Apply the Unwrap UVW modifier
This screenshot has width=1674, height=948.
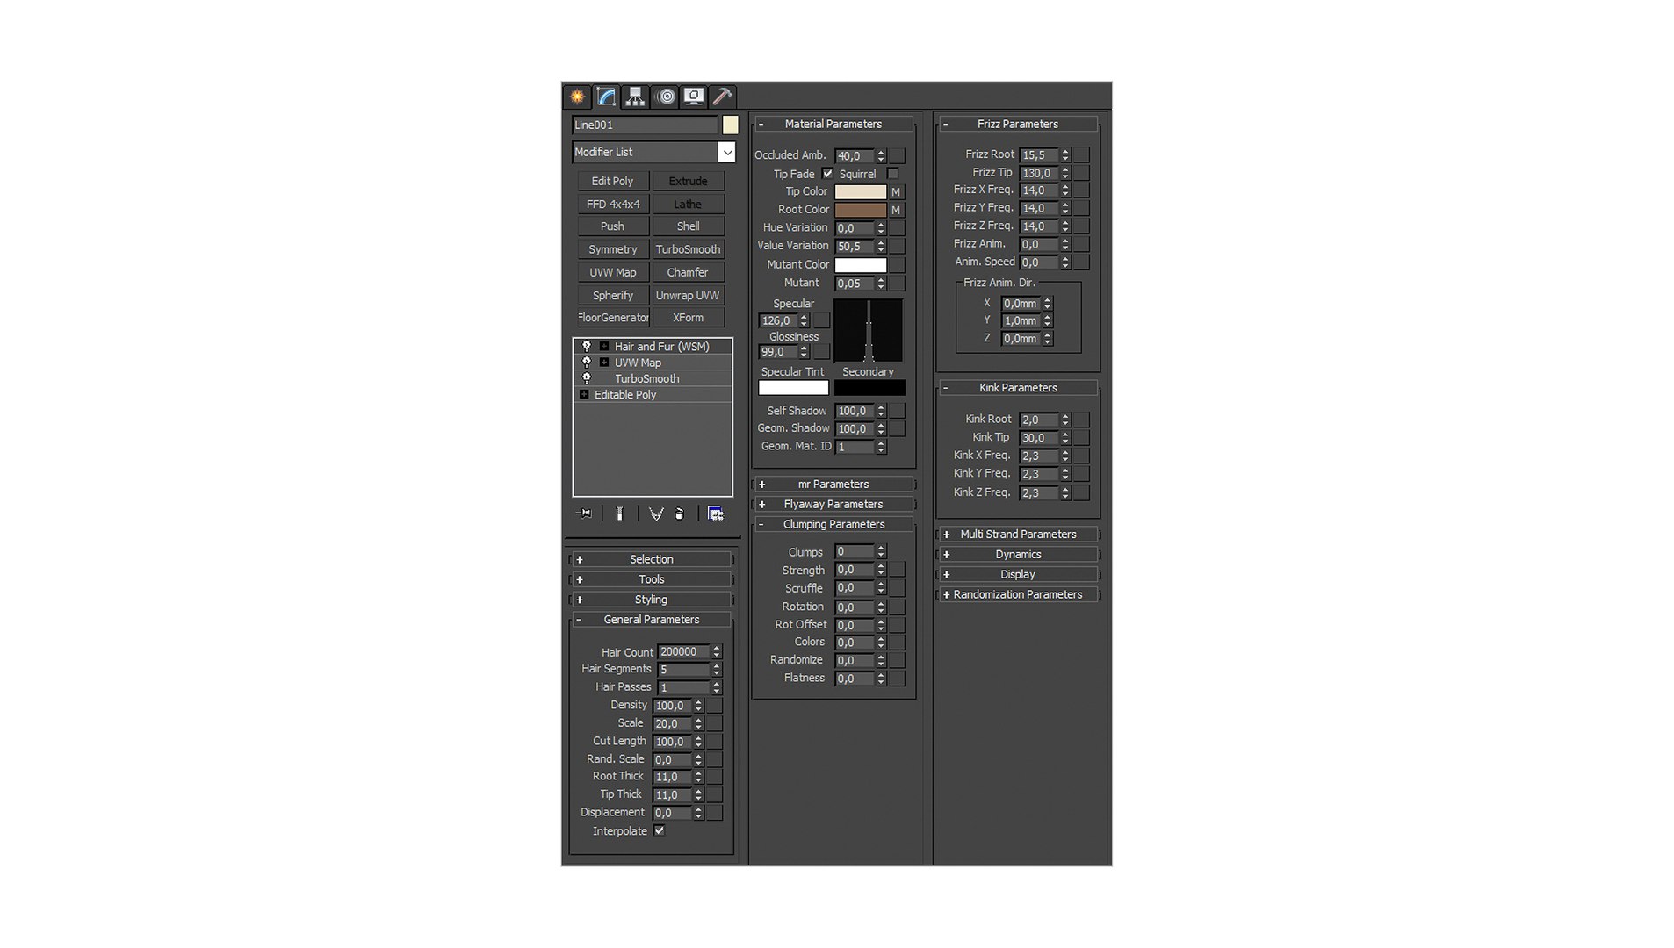[688, 295]
